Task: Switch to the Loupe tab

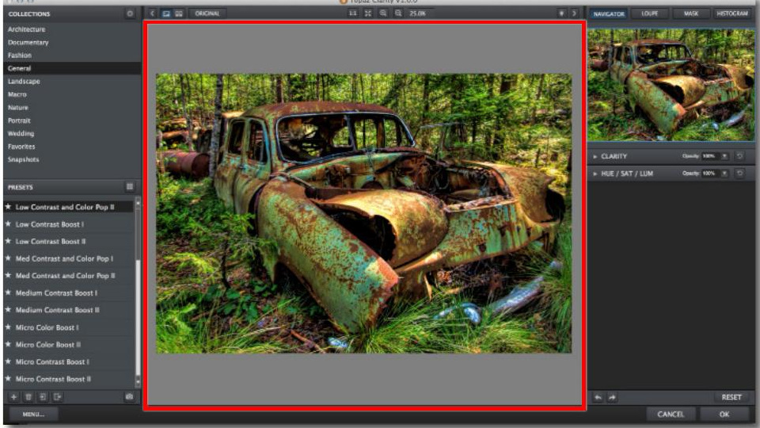Action: coord(649,13)
